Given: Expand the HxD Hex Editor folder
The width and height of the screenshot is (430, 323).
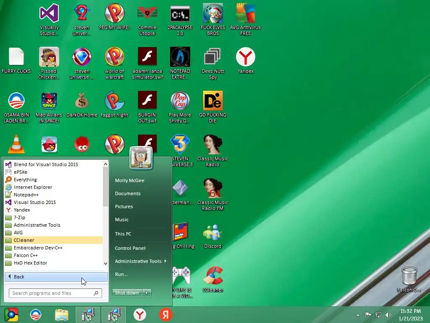Looking at the screenshot, I should click(x=53, y=263).
